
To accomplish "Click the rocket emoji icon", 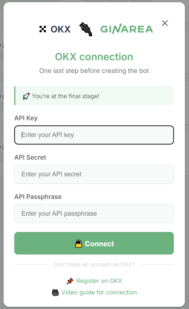I will pyautogui.click(x=26, y=96).
